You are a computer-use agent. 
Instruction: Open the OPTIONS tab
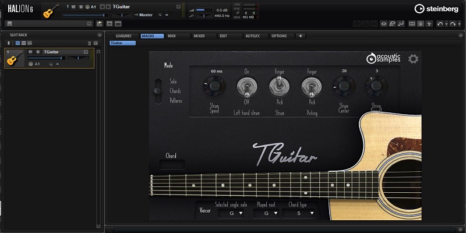(279, 36)
